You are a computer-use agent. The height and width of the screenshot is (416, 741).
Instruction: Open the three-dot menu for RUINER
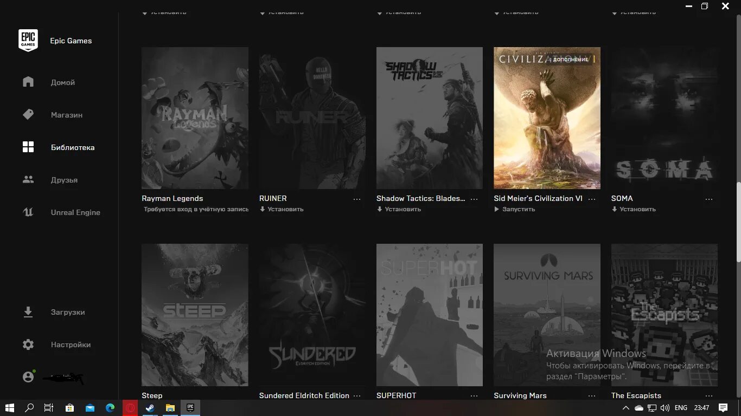pyautogui.click(x=357, y=199)
